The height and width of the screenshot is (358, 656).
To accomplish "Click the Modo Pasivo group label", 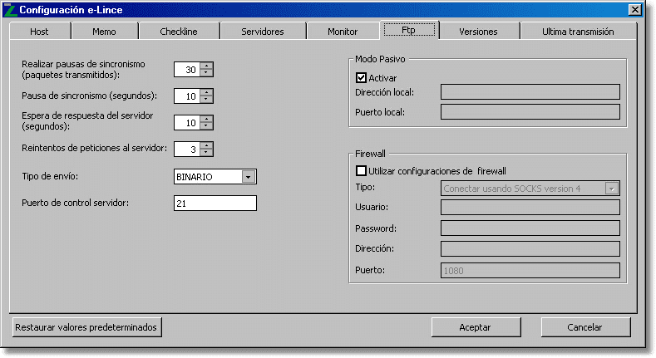I will (x=380, y=59).
